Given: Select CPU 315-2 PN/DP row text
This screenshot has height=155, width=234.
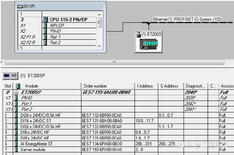Looking at the screenshot, I should pos(68,20).
